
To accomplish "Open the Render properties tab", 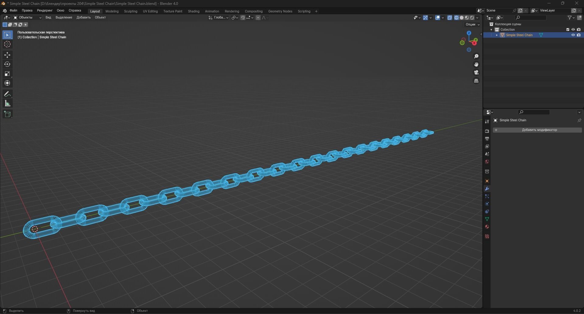I will (487, 131).
